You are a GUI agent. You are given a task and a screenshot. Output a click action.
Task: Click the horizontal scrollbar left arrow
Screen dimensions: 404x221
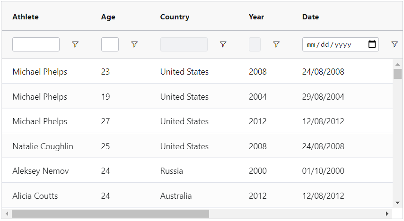coord(6,214)
